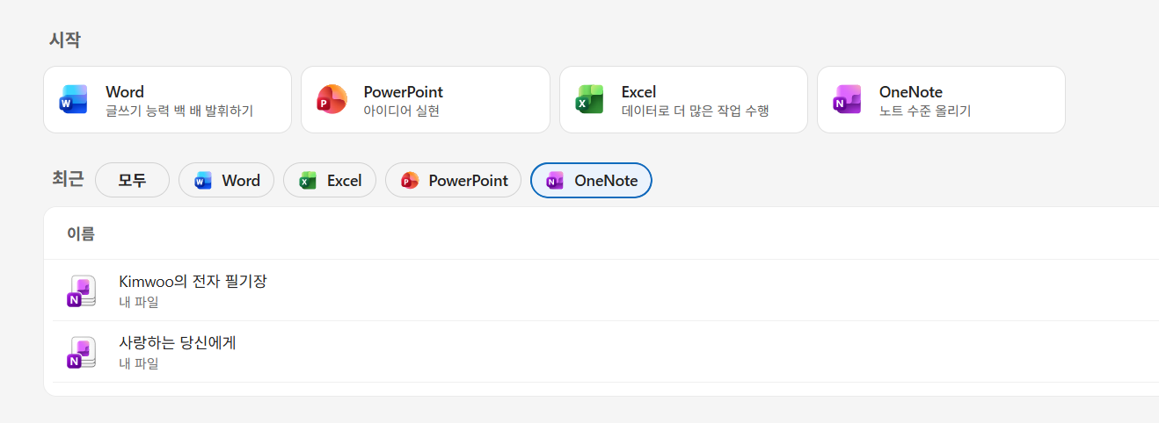Viewport: 1159px width, 423px height.
Task: Click Excel icon in filter chip
Action: click(308, 181)
